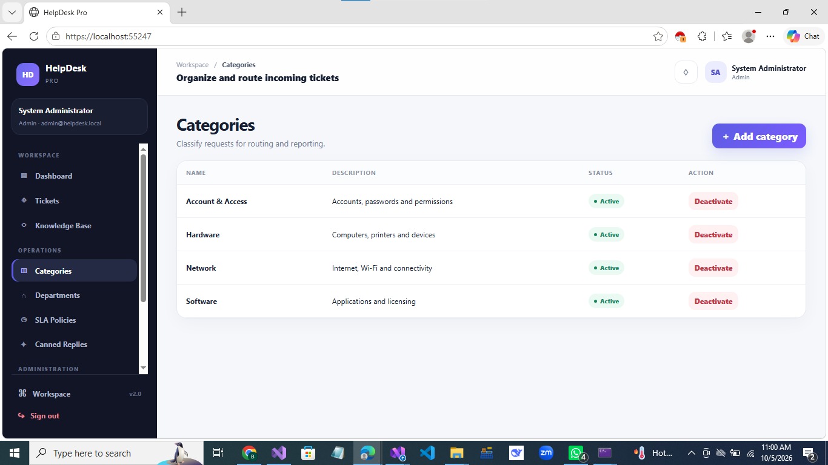Click the browser back arrow
828x465 pixels.
click(x=12, y=36)
